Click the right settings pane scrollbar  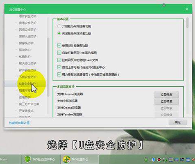click(188, 23)
